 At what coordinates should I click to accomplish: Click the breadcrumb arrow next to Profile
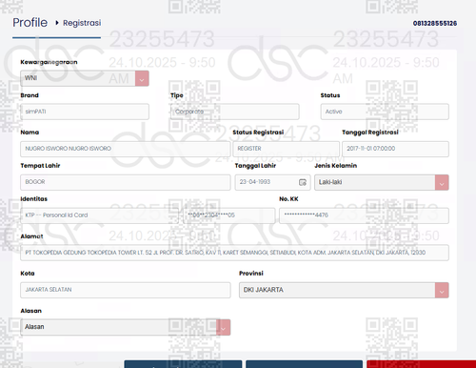tap(57, 23)
